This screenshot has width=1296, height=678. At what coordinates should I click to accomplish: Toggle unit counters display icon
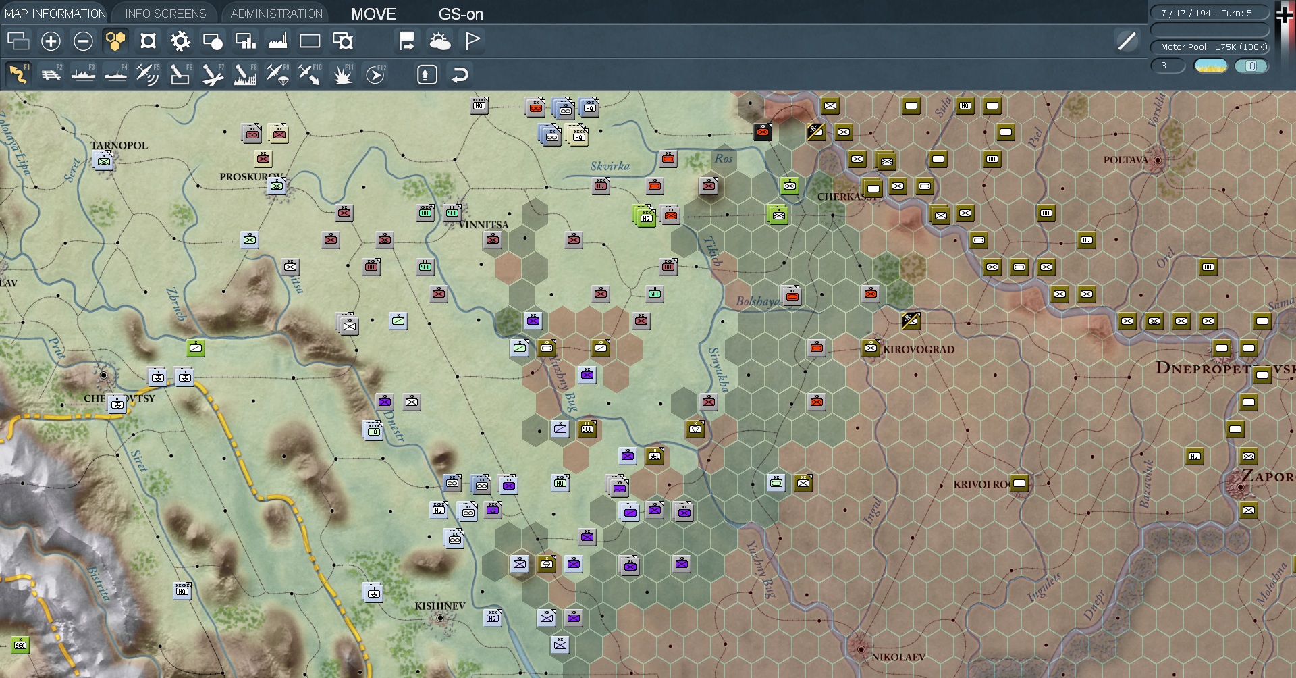click(18, 41)
